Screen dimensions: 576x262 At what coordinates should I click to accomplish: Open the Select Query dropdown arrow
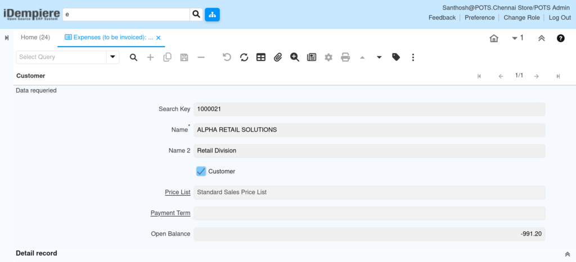coord(112,57)
